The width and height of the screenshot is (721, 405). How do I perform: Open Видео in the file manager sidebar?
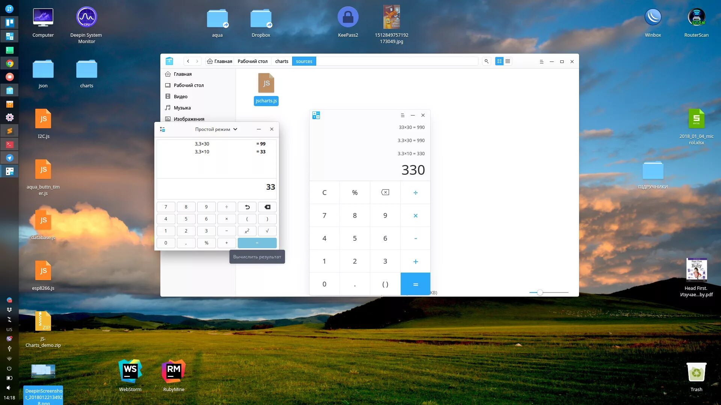[180, 96]
